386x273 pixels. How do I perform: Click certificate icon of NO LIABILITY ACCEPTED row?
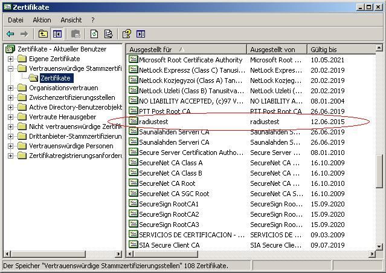133,100
